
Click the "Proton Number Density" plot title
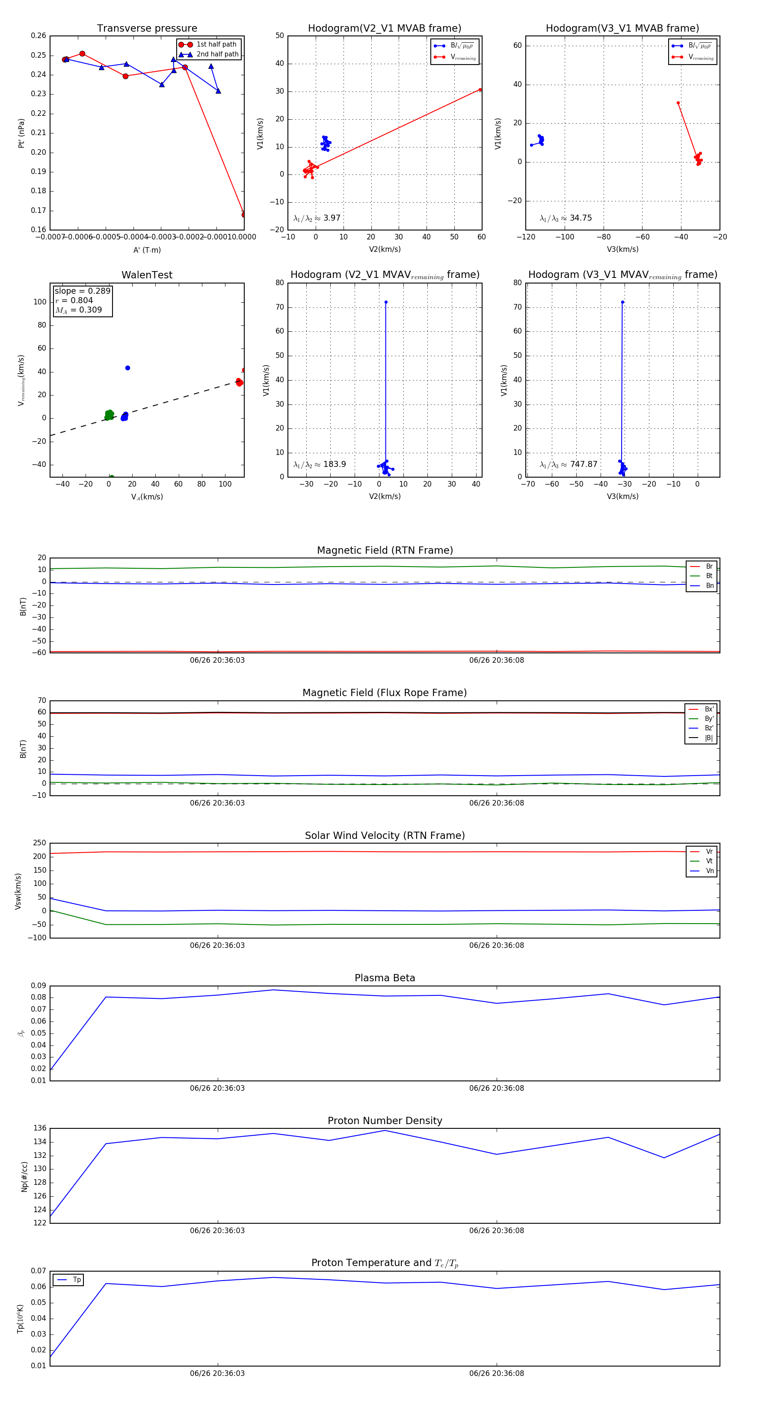pos(385,1121)
